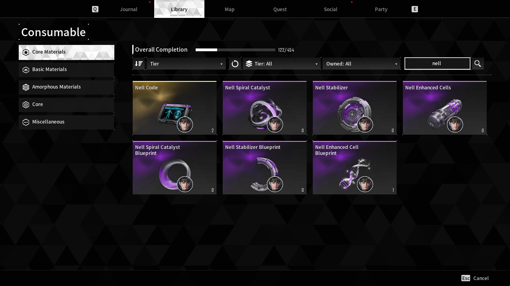The width and height of the screenshot is (510, 286).
Task: Click the search field containing nell
Action: click(437, 64)
